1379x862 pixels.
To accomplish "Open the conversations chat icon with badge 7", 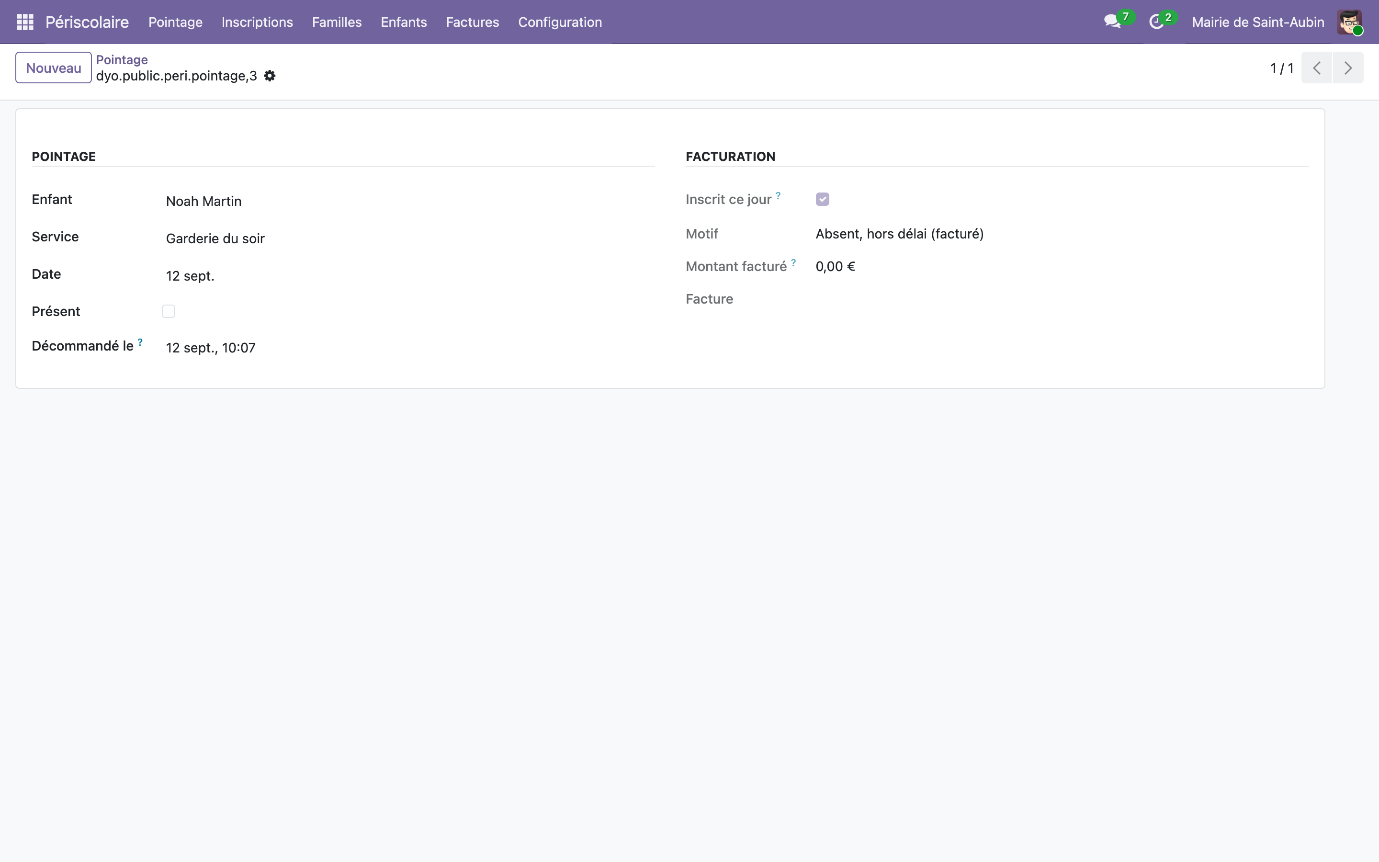I will click(1118, 22).
